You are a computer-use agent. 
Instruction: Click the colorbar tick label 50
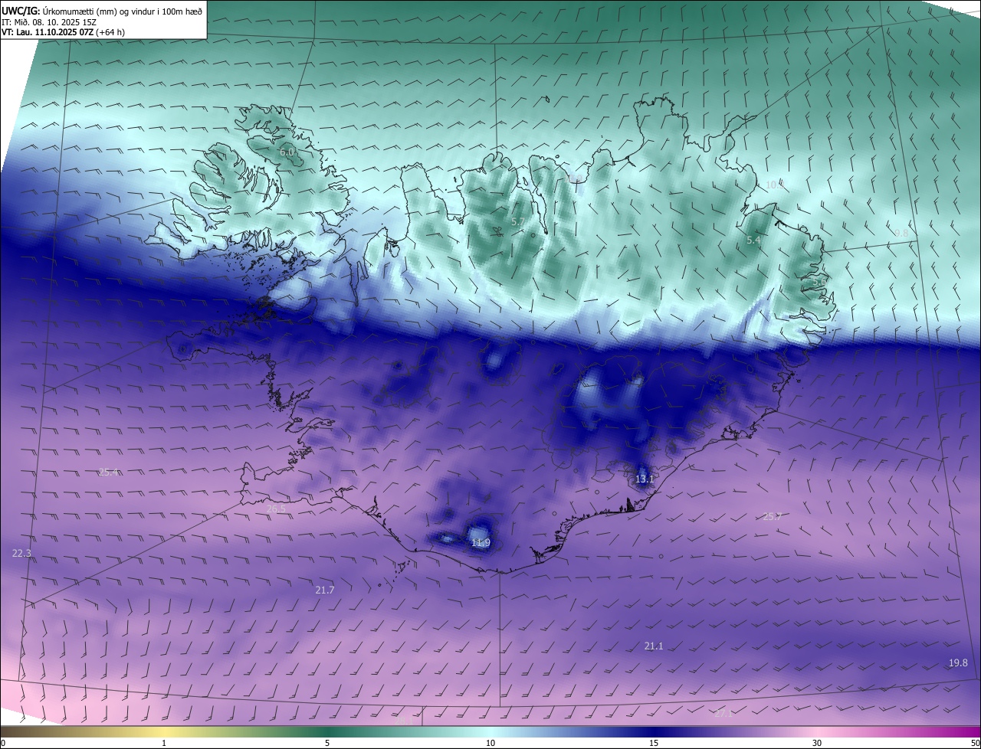975,744
